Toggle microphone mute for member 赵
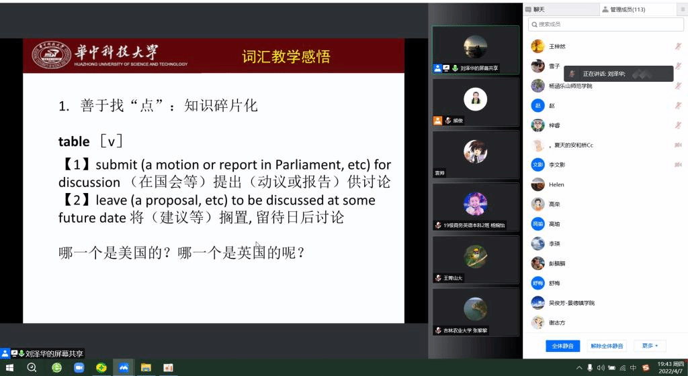 tap(678, 106)
